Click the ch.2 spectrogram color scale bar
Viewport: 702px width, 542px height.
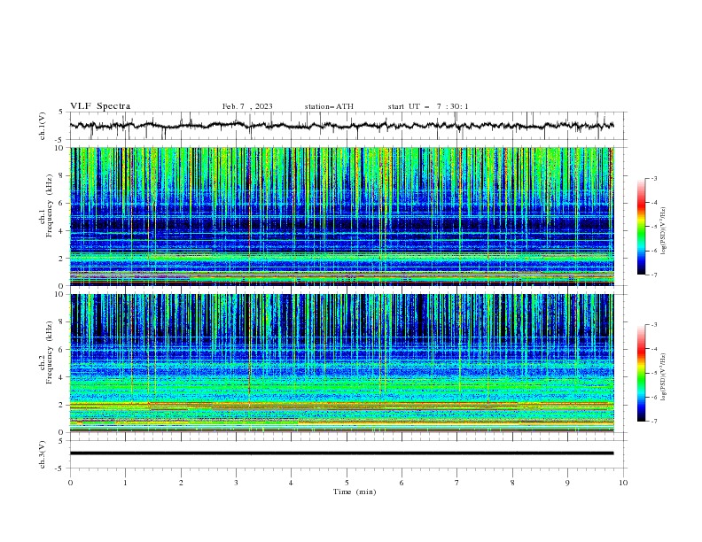coord(641,373)
